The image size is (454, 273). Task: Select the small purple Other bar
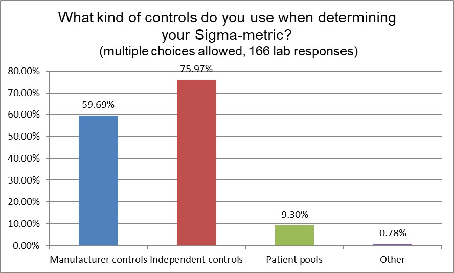tap(392, 245)
